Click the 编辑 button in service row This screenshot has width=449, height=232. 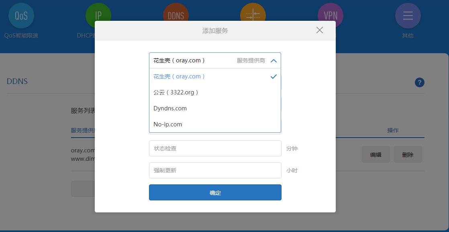[x=376, y=155]
